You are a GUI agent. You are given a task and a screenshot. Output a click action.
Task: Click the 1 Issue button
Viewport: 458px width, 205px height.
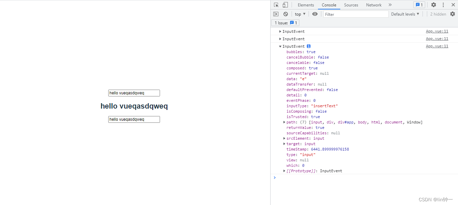[285, 23]
